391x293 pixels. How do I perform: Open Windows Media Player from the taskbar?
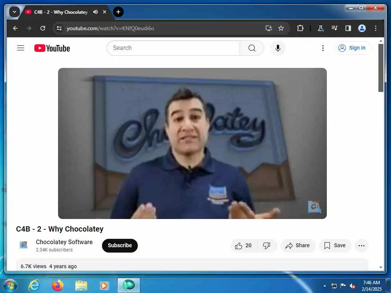point(104,285)
